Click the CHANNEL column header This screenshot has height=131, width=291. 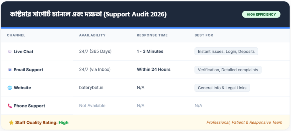click(x=16, y=35)
